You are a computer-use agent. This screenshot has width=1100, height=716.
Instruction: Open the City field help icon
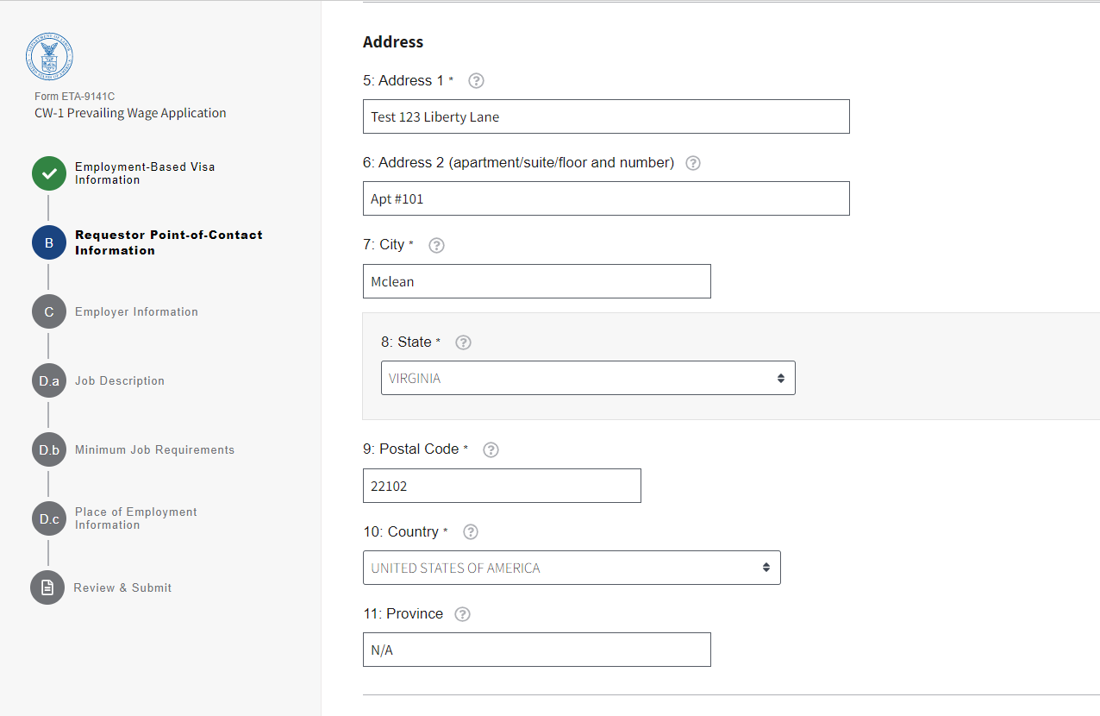coord(436,245)
